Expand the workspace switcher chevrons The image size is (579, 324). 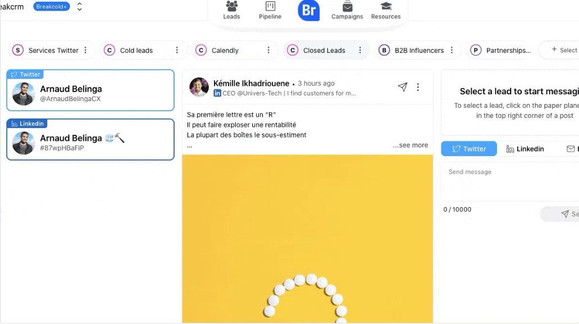coord(79,7)
